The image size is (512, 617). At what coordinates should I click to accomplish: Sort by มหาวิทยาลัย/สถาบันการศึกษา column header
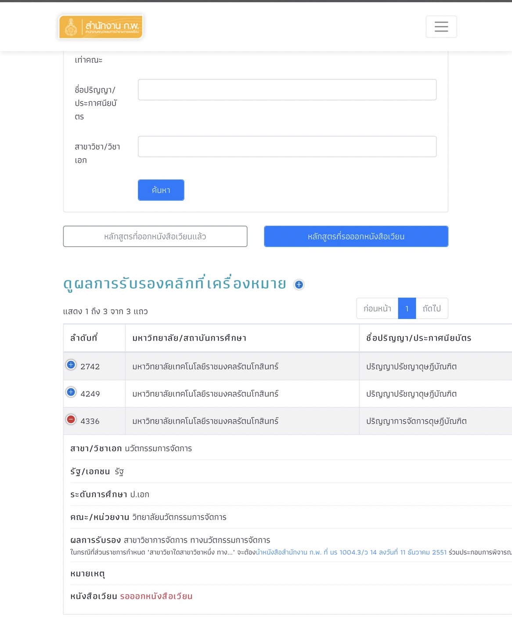coord(189,338)
